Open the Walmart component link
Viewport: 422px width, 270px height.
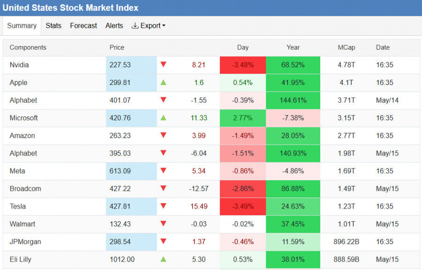tap(23, 224)
